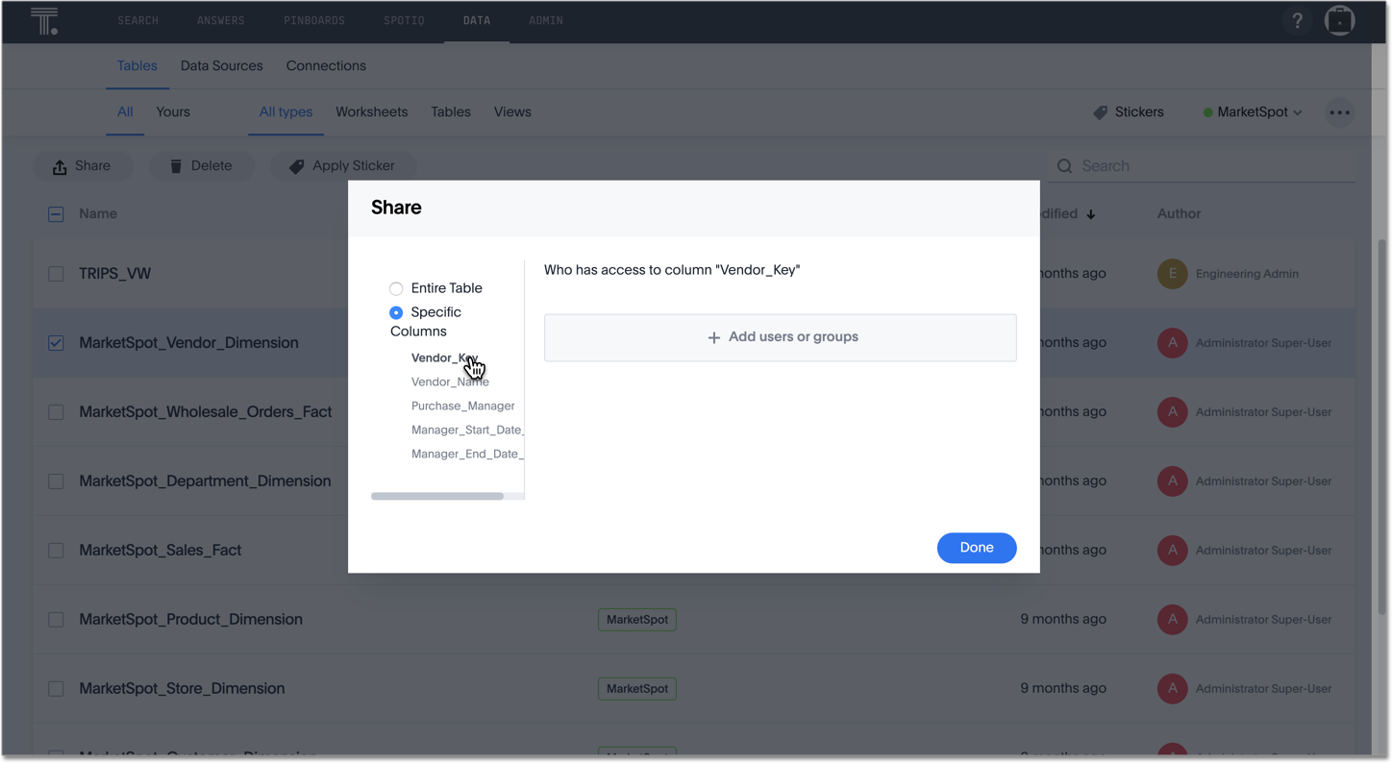1392x763 pixels.
Task: Click the Stickers filter icon
Action: 1100,111
